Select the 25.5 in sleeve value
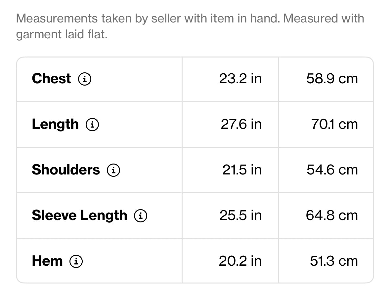390x303 pixels. [240, 215]
